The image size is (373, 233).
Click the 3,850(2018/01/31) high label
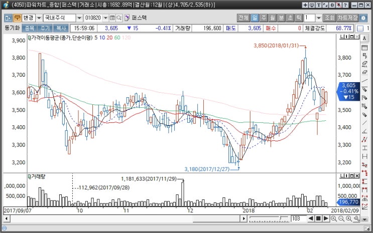pyautogui.click(x=276, y=46)
